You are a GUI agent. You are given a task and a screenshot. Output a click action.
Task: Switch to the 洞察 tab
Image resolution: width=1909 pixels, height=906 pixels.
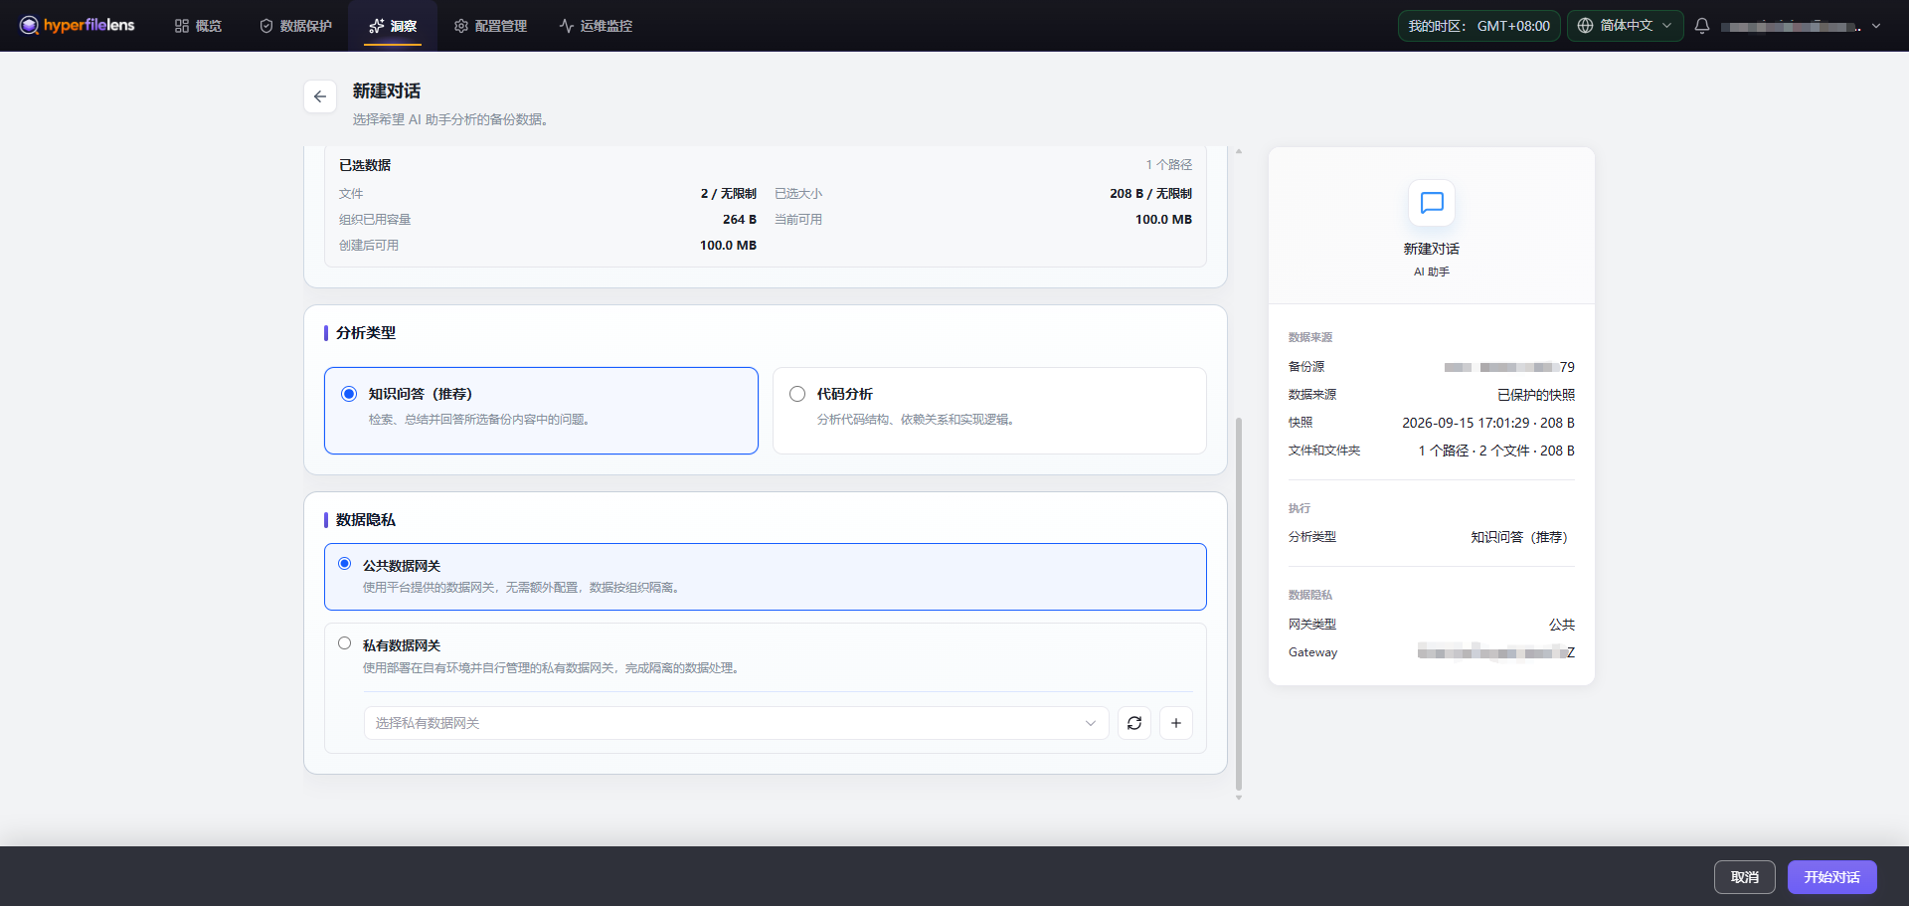tap(393, 26)
